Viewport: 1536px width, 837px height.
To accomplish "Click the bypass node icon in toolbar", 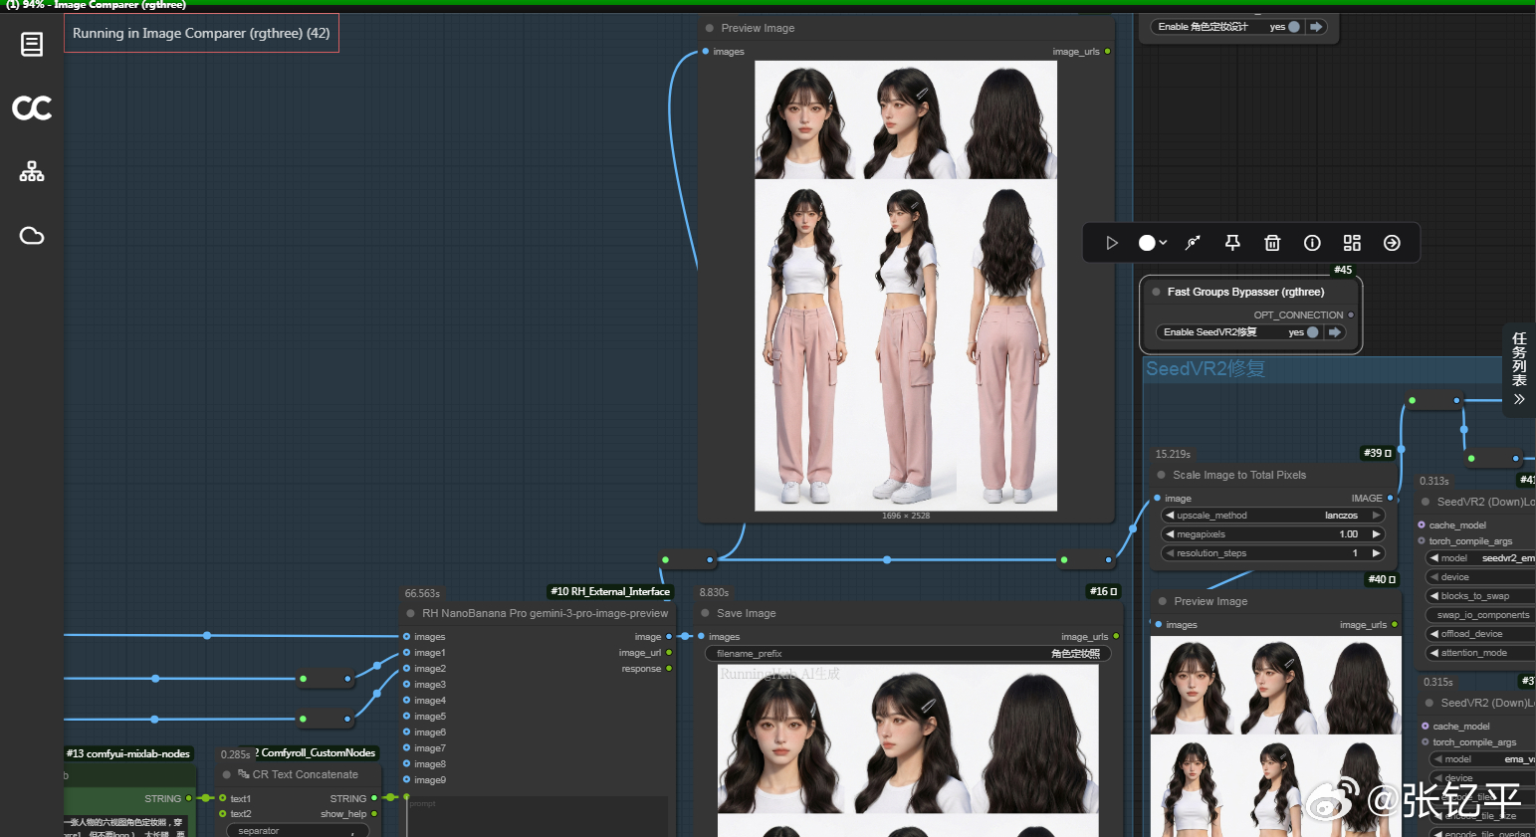I will coord(1193,243).
